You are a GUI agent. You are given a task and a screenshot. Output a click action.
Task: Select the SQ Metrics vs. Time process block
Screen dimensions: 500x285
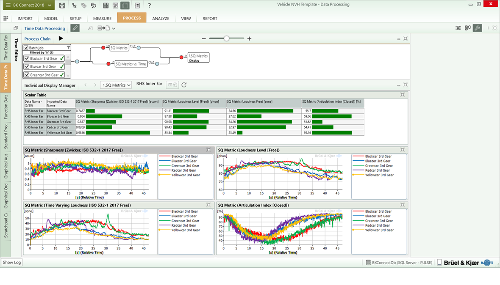click(131, 64)
